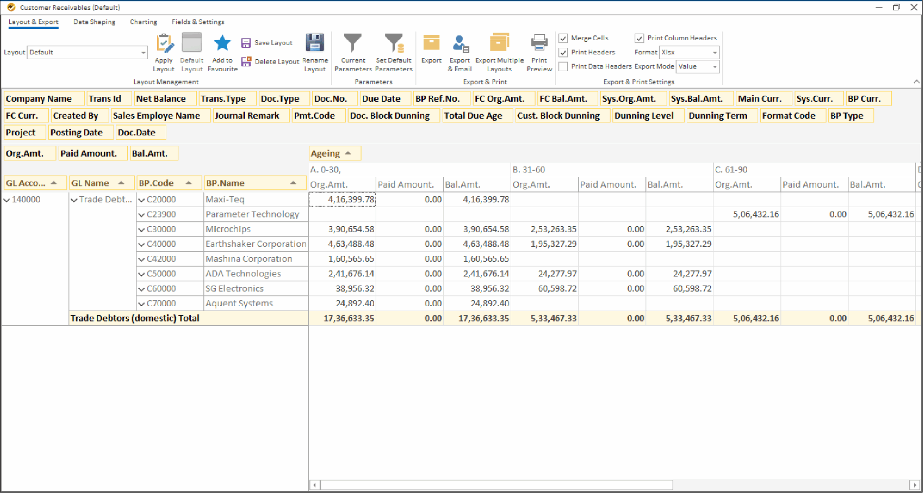The width and height of the screenshot is (923, 493).
Task: Select the Export & Email icon
Action: [x=459, y=43]
